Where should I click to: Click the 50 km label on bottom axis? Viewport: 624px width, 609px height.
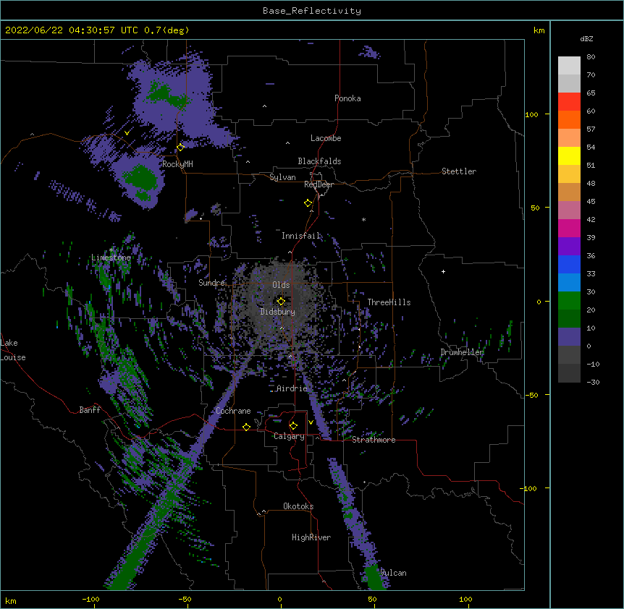373,599
